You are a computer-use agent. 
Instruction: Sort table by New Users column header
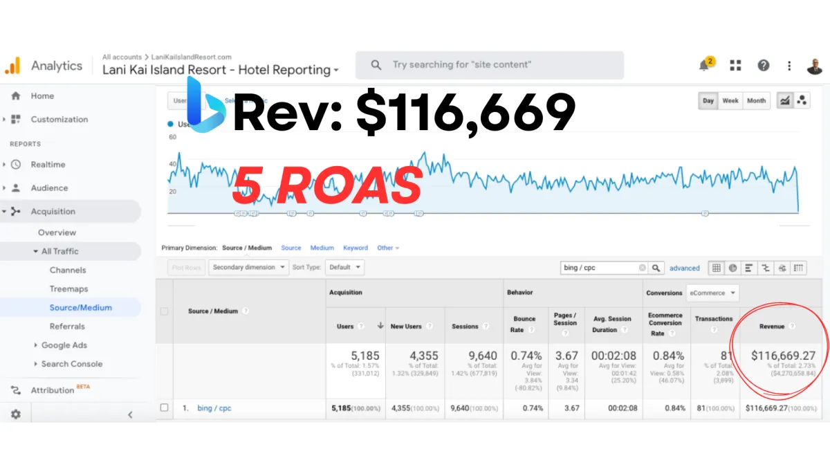pyautogui.click(x=406, y=326)
